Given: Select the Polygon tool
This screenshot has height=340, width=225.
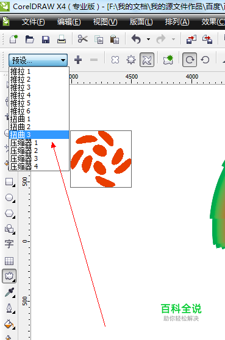Looking at the screenshot, I should [9, 214].
